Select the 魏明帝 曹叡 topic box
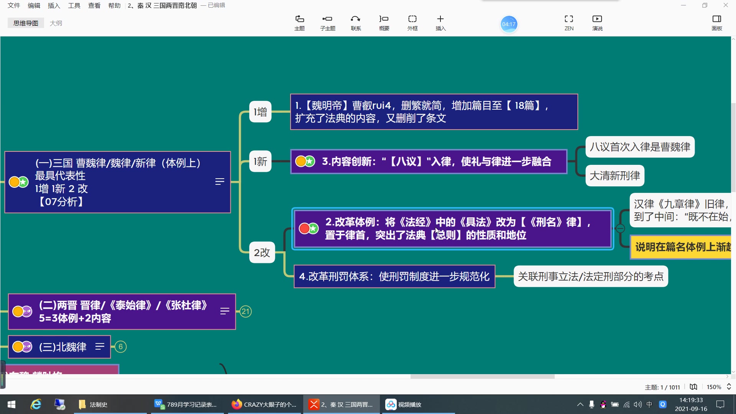Viewport: 736px width, 414px height. pyautogui.click(x=434, y=112)
